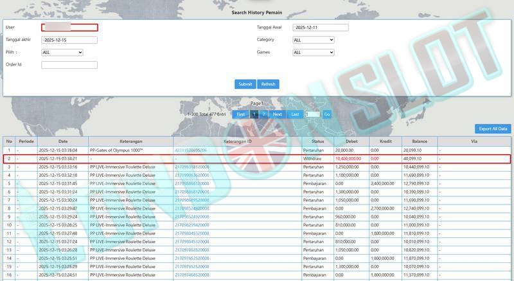
Task: Open the Games dropdown
Action: [314, 53]
